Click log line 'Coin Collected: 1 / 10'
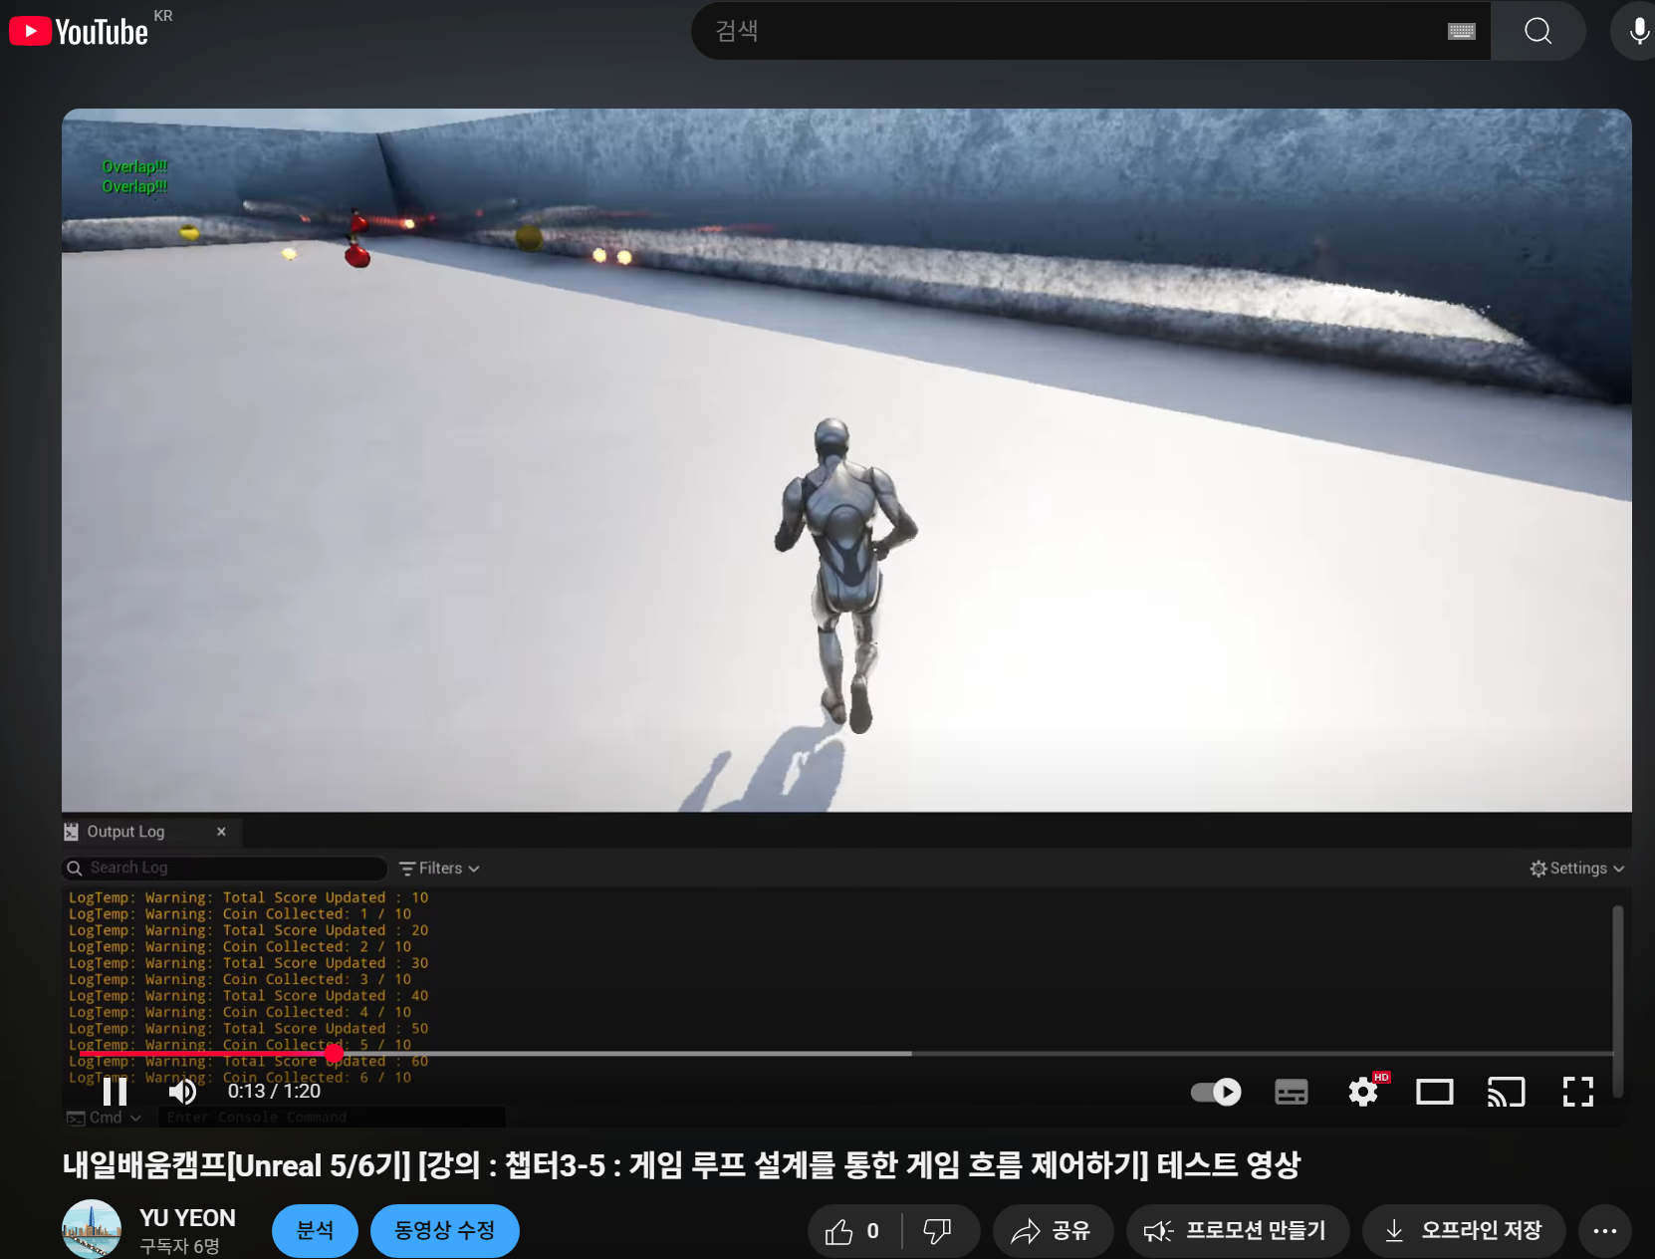 click(x=240, y=914)
